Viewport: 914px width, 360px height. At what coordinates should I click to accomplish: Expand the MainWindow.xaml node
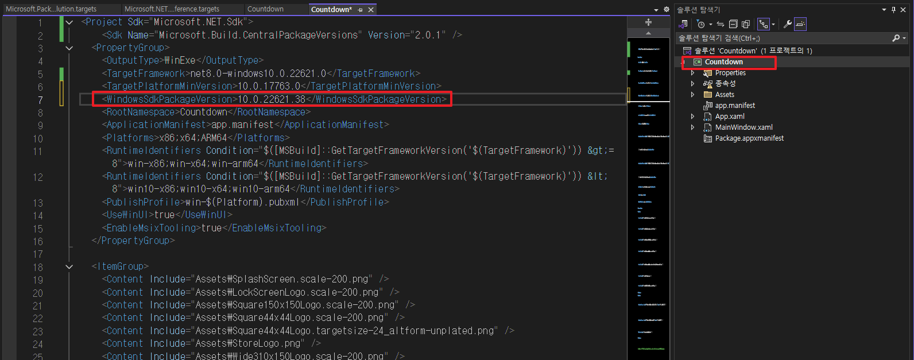[692, 127]
